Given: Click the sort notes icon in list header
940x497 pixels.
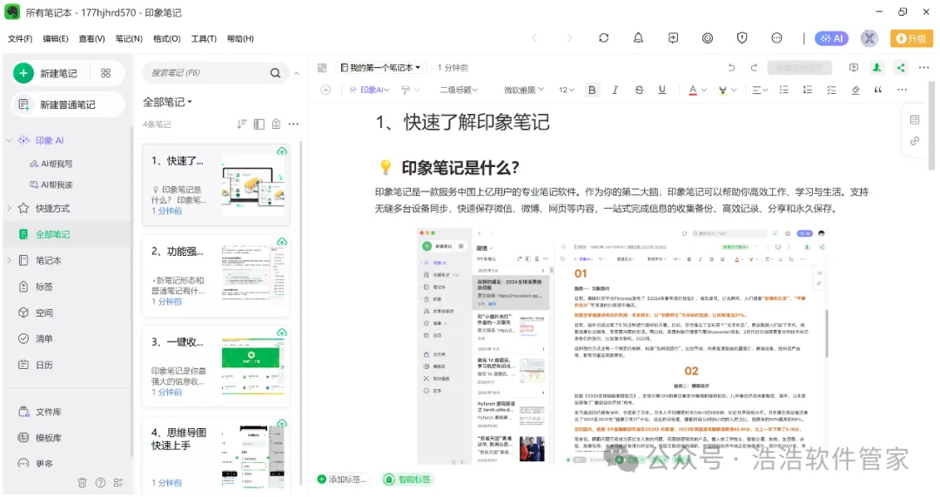Looking at the screenshot, I should coord(242,124).
